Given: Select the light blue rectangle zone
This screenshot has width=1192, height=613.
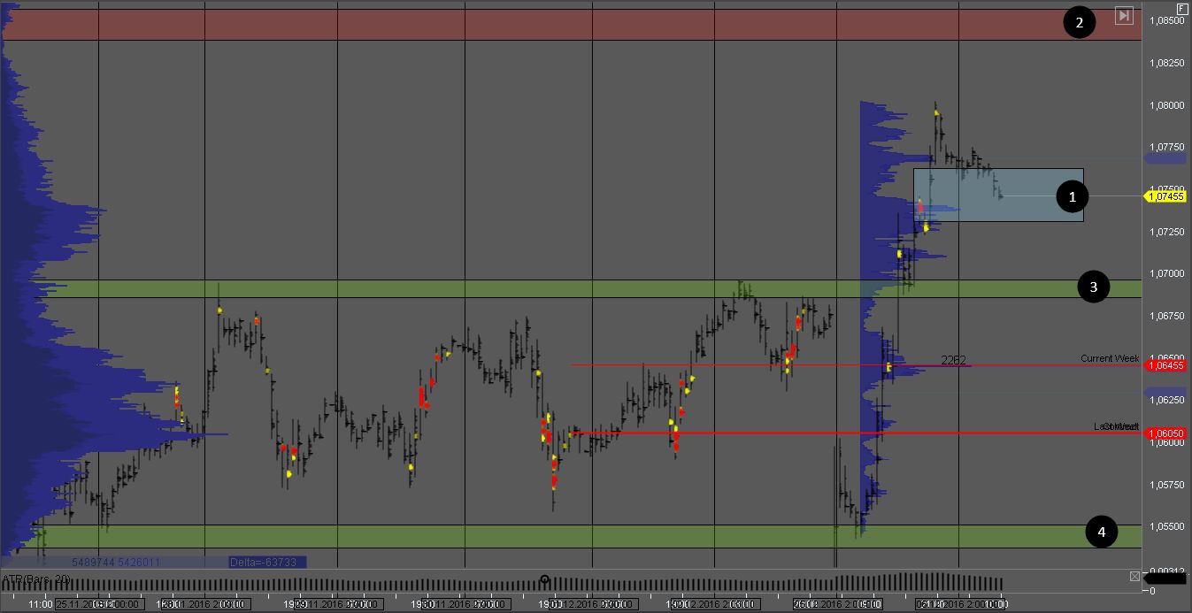Looking at the screenshot, I should 997,195.
